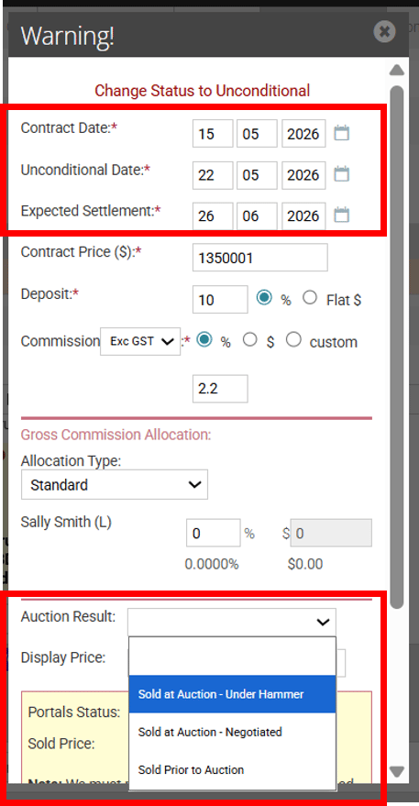The height and width of the screenshot is (806, 419).
Task: Select the Deposit Flat $ radio button
Action: coord(310,298)
